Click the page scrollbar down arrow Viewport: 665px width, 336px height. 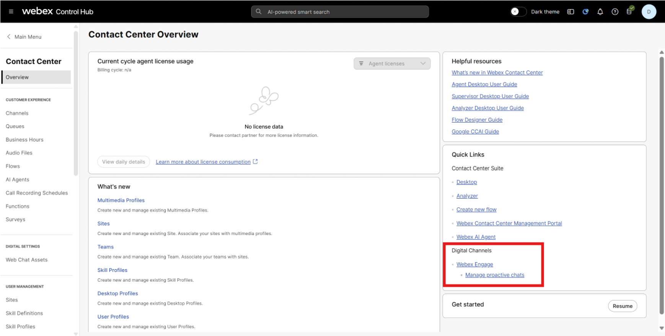[x=662, y=328]
